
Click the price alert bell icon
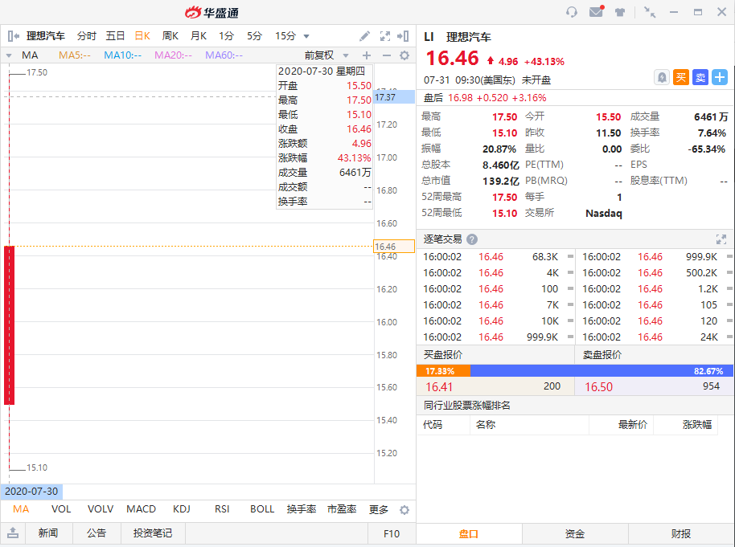[662, 77]
